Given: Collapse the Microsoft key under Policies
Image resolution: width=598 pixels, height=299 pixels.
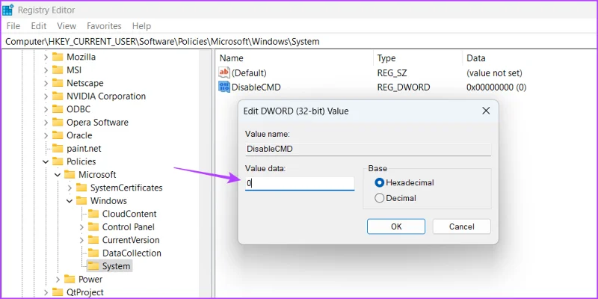Looking at the screenshot, I should coord(58,175).
